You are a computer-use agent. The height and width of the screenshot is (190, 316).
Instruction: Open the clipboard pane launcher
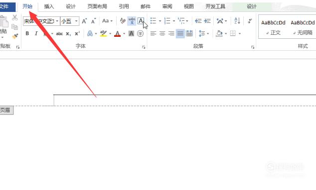pyautogui.click(x=18, y=47)
